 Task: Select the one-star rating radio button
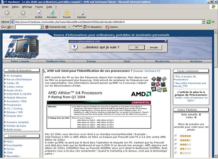pos(176,153)
